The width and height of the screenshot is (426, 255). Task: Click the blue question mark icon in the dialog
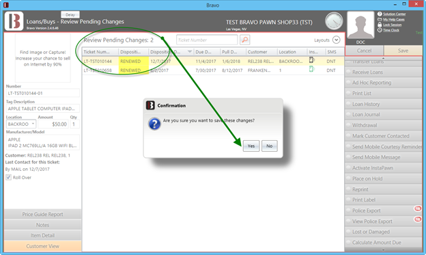point(154,124)
